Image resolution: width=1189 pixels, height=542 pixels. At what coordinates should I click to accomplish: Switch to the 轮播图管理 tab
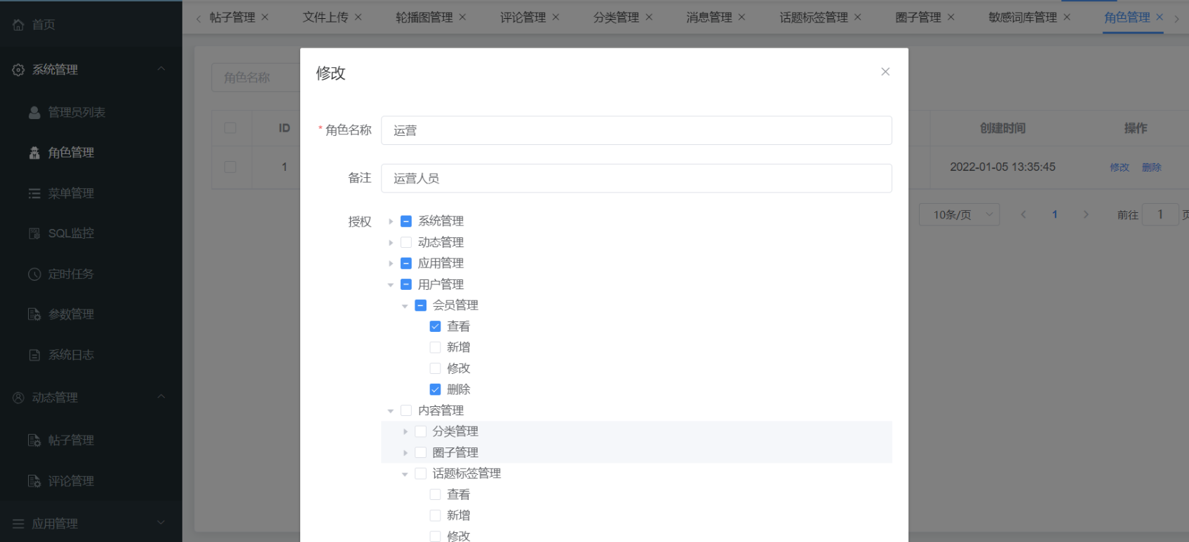pos(424,18)
